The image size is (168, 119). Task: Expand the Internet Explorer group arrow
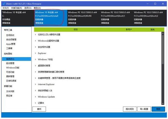pos(35,84)
